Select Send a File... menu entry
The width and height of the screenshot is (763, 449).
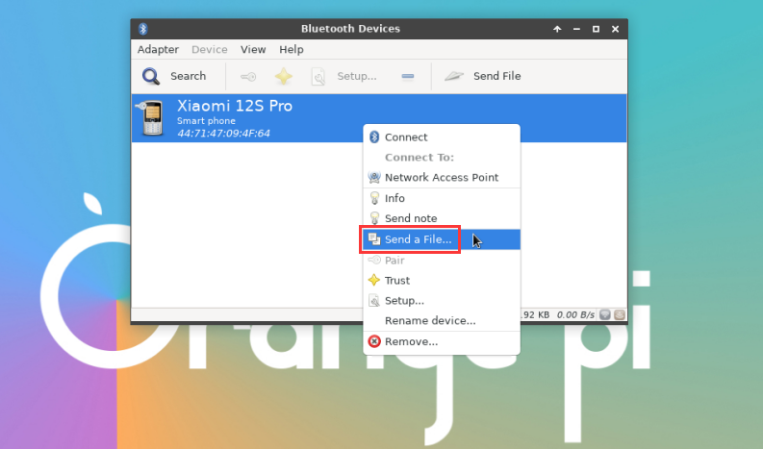pyautogui.click(x=442, y=239)
